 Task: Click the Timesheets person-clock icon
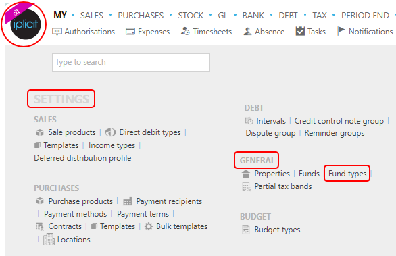[x=185, y=31]
